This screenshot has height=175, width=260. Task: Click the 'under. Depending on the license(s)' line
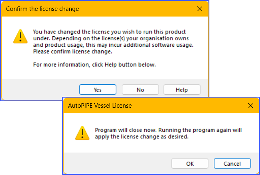(111, 38)
